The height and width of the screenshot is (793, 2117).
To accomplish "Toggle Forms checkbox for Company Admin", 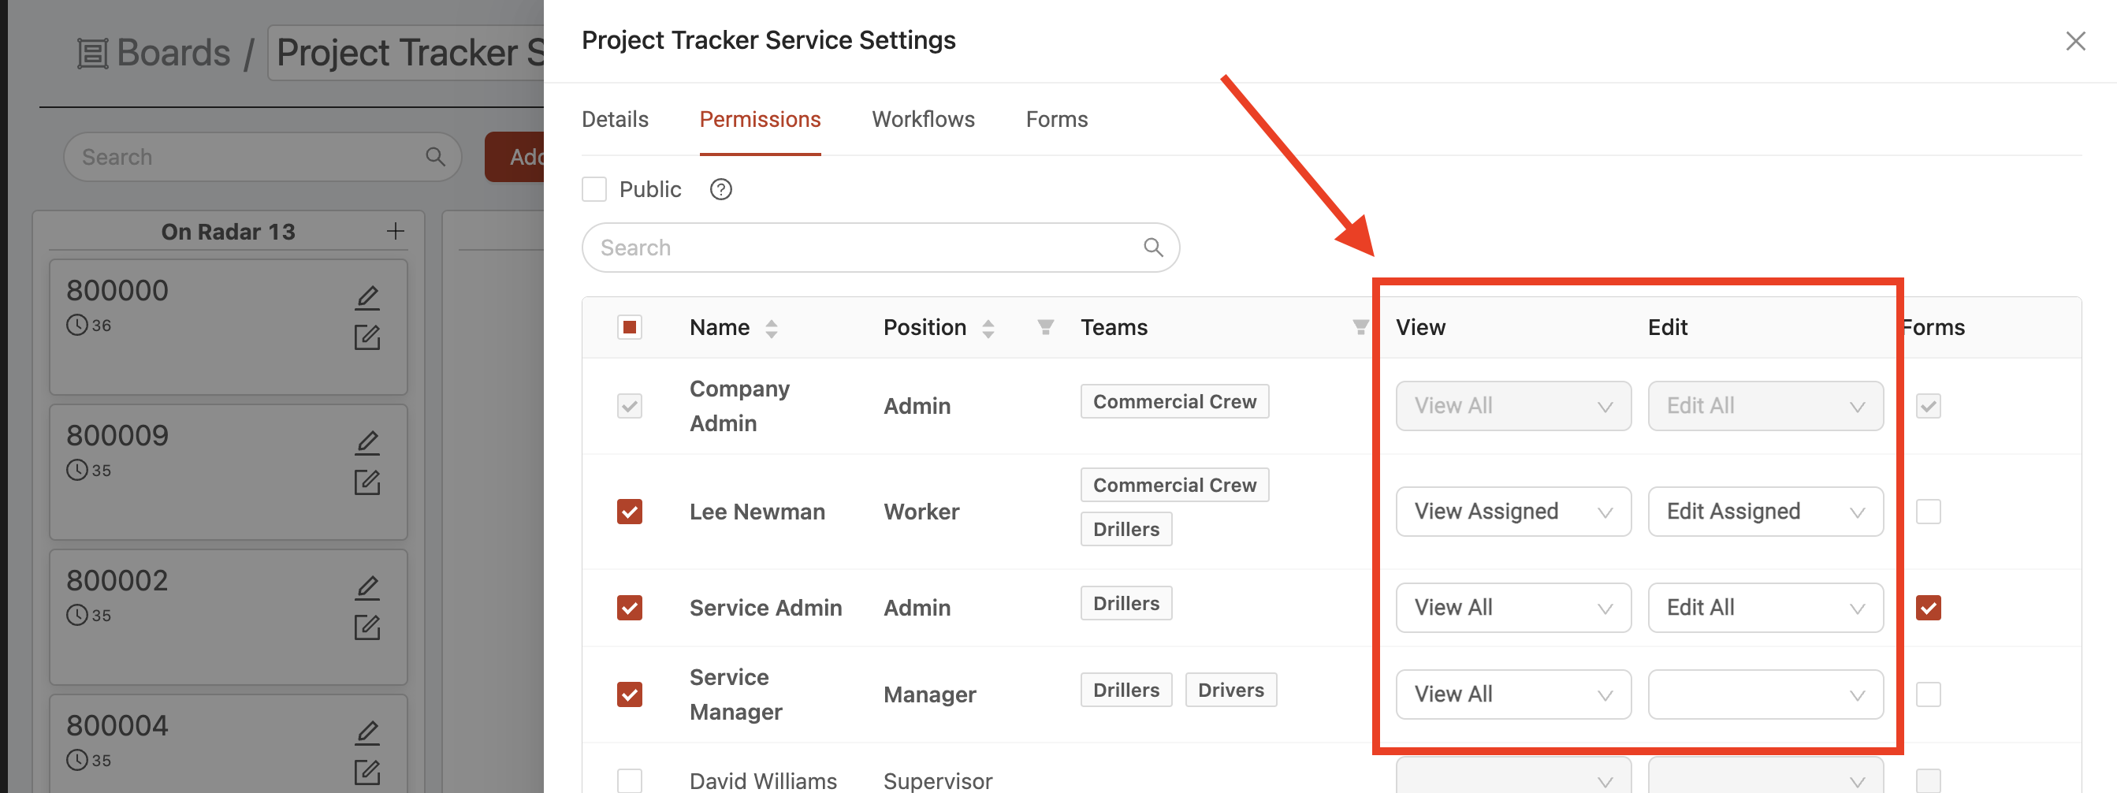I will coord(1928,406).
